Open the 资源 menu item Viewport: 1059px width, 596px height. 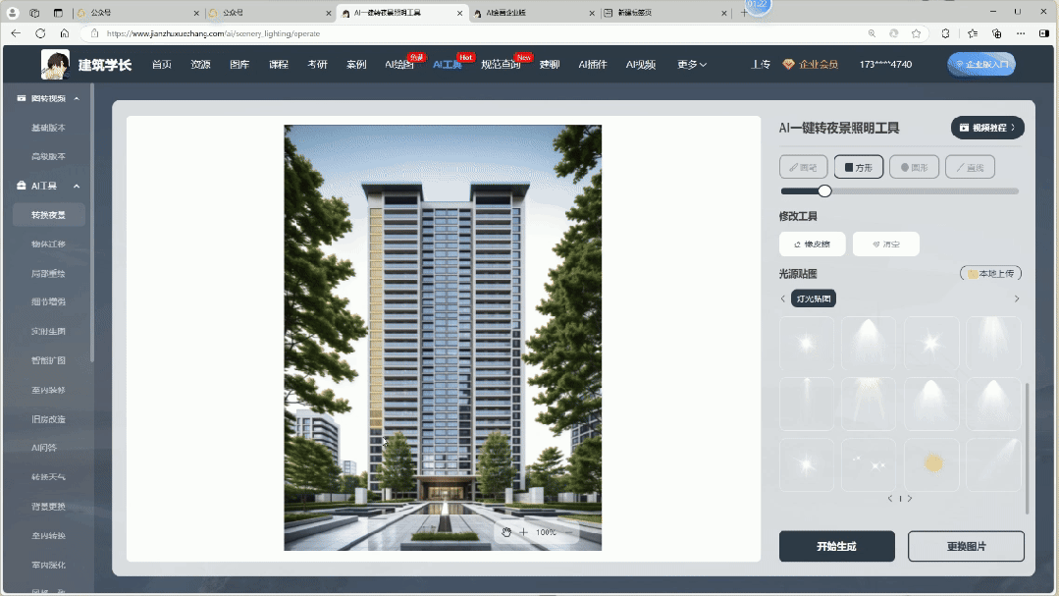[x=200, y=64]
